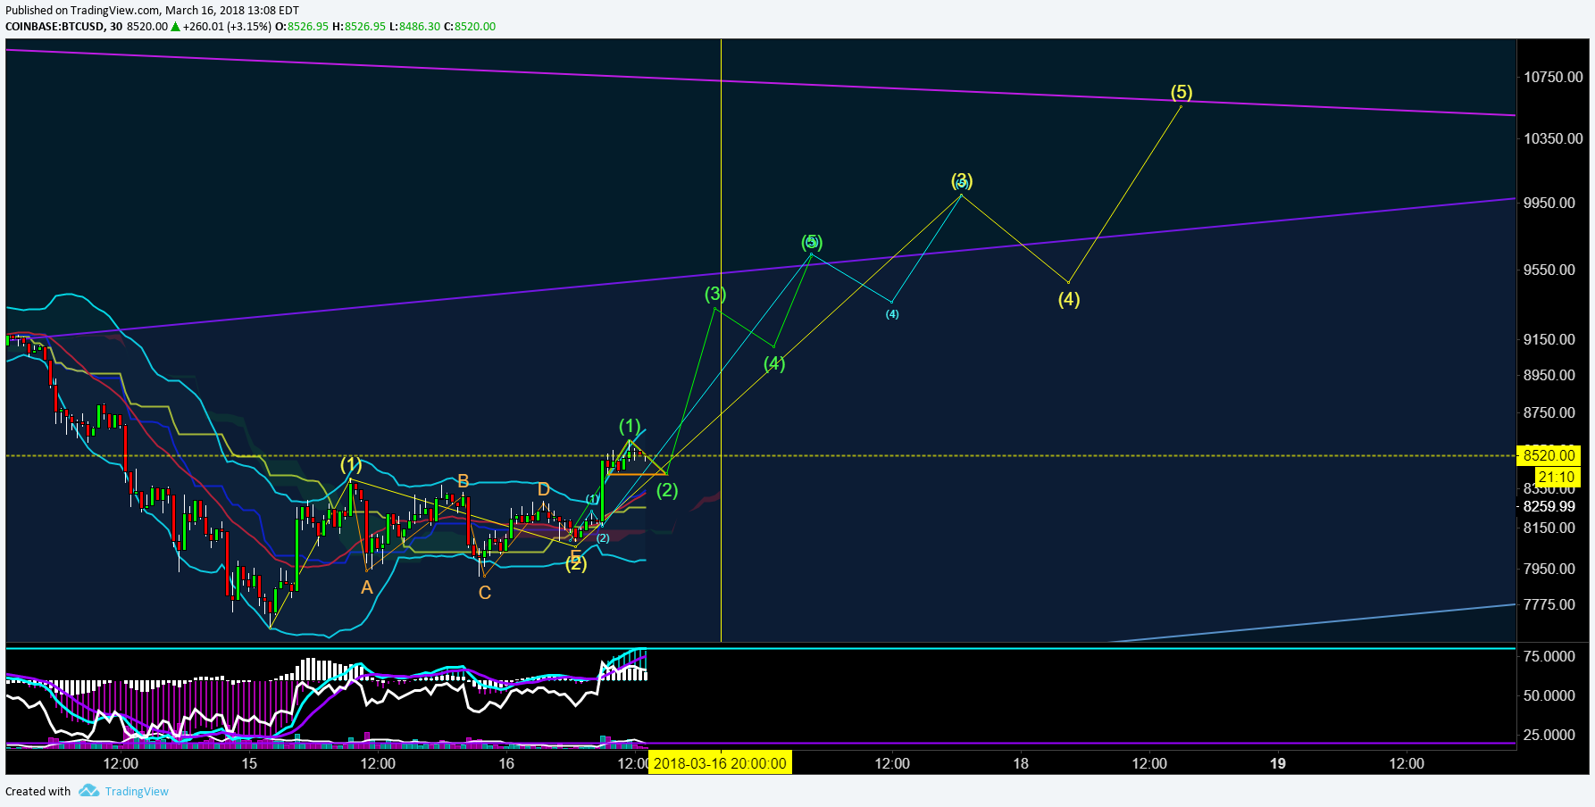Click the +260.01 (+3.15%) change value
Viewport: 1595px width, 807px height.
point(227,27)
